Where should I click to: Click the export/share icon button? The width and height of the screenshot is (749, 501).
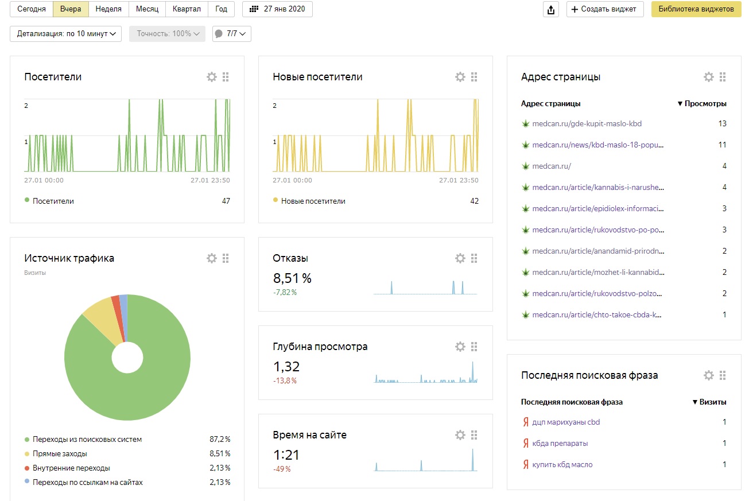[551, 9]
